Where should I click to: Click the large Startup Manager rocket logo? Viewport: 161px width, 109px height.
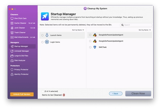[x=45, y=17]
